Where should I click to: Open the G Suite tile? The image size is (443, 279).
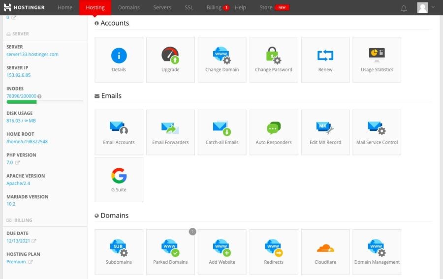(x=119, y=180)
